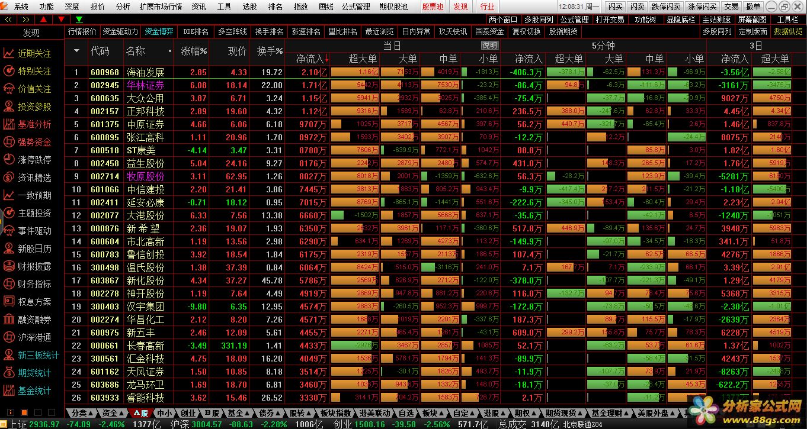Sort by 涨幅% column header
Image resolution: width=807 pixels, height=429 pixels.
click(x=194, y=51)
